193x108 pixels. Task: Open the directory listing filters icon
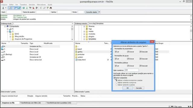(x=41, y=8)
